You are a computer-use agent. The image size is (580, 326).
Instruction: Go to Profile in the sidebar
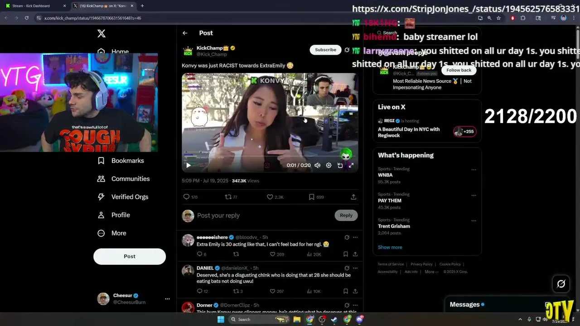point(114,215)
